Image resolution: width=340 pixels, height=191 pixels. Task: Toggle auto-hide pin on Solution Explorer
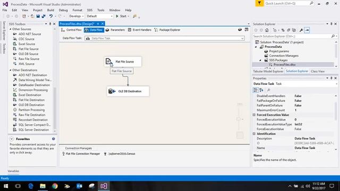tap(331, 24)
